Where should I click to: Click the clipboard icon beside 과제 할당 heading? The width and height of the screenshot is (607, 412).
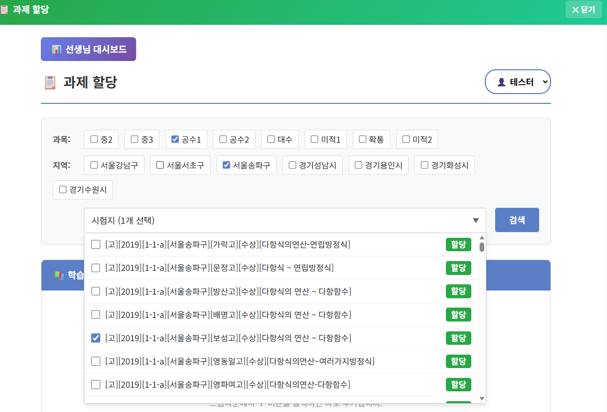pos(50,82)
